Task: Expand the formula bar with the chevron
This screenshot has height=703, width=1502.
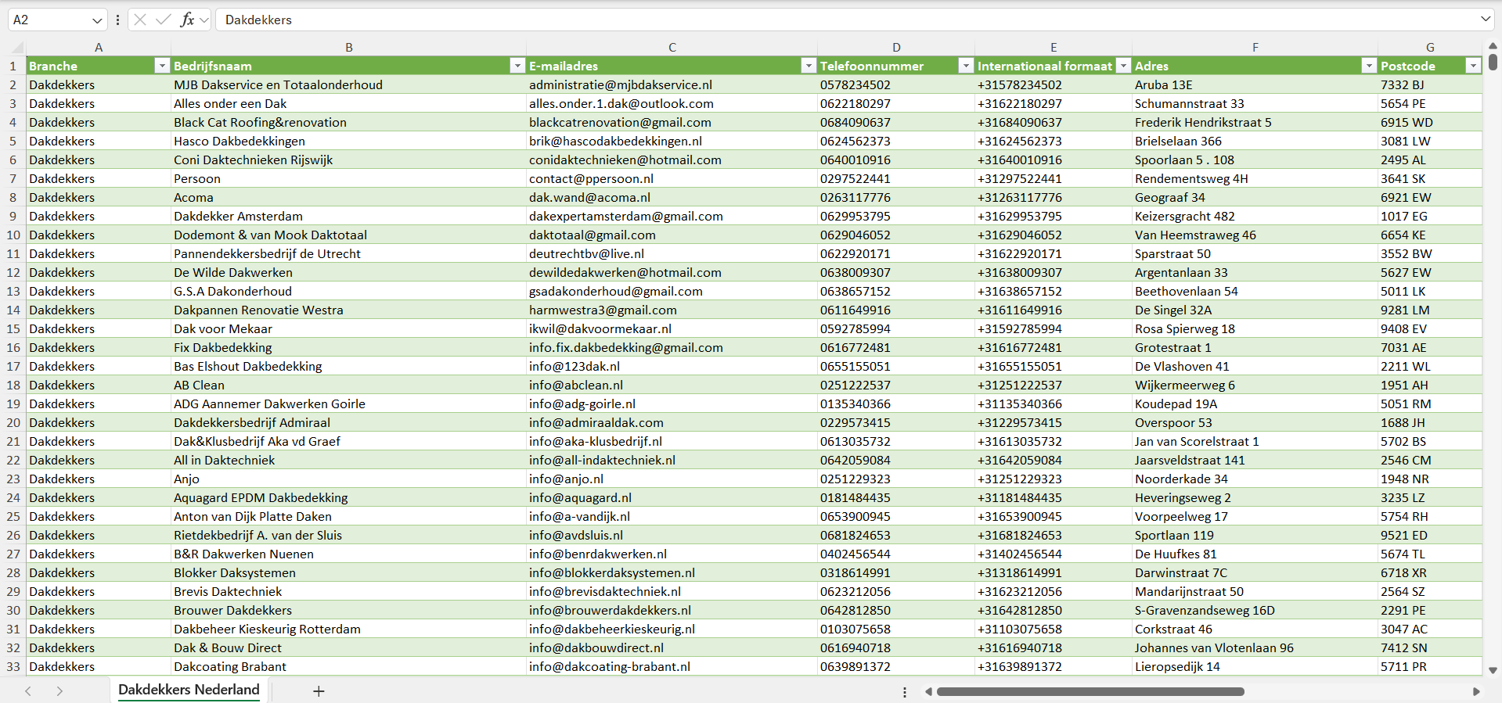Action: click(x=1485, y=20)
